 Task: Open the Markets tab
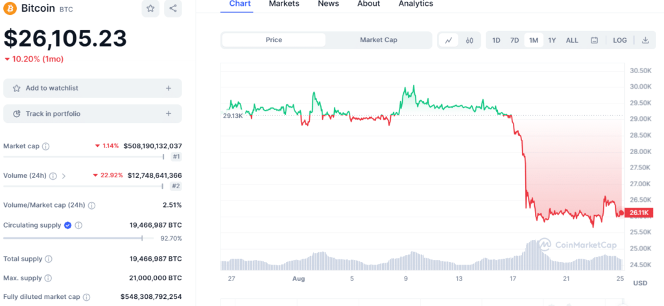tap(284, 4)
